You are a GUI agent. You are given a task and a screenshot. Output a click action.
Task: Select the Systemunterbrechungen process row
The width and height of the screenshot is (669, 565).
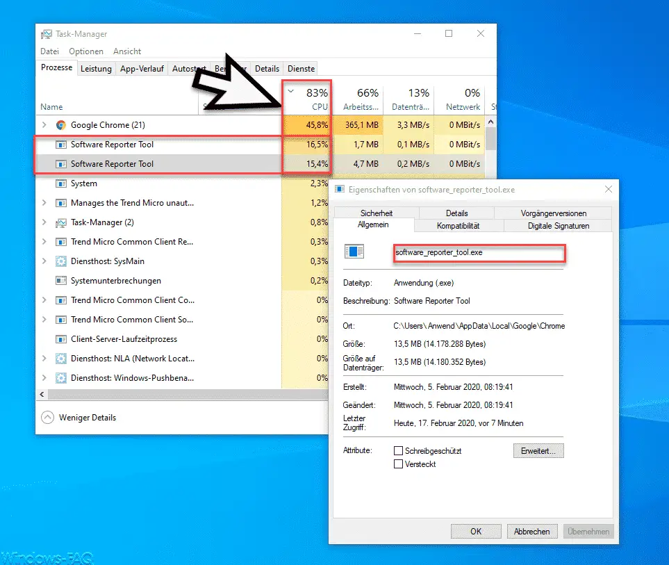(183, 281)
